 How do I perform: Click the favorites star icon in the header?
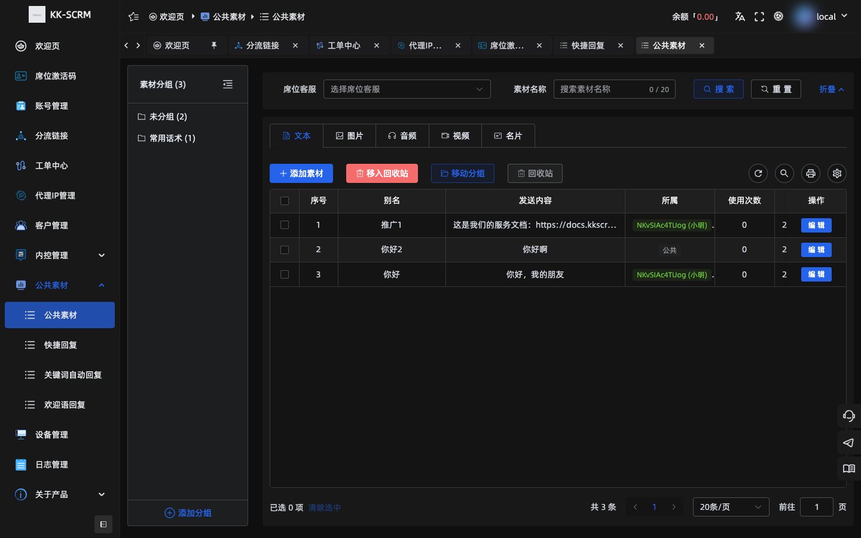pyautogui.click(x=134, y=17)
